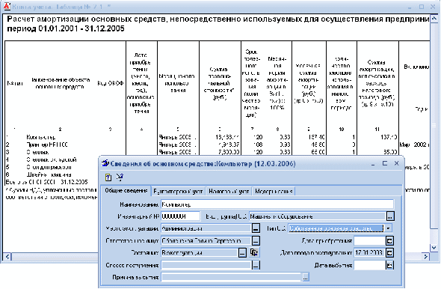Open calendar for Дата выбытия
This screenshot has width=441, height=289.
389,265
